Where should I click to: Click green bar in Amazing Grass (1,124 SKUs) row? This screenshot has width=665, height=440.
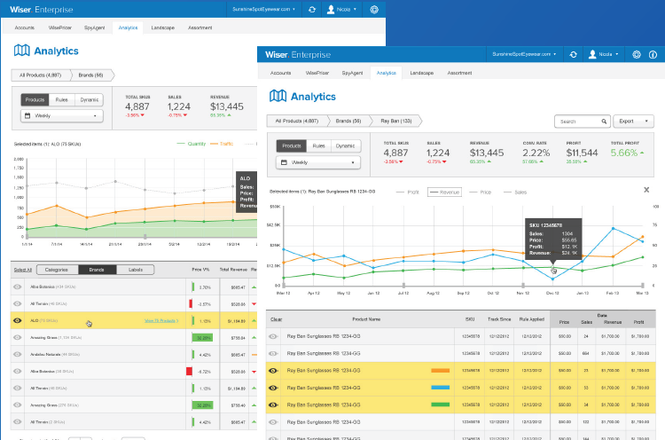pyautogui.click(x=202, y=338)
